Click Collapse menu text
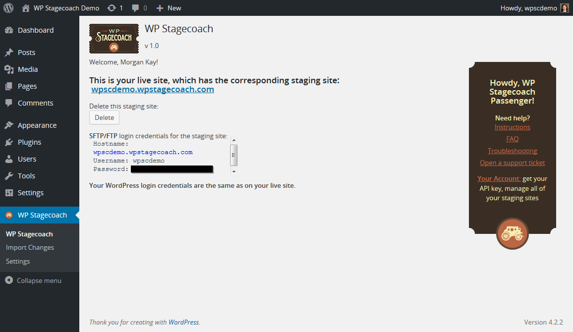 [x=39, y=280]
